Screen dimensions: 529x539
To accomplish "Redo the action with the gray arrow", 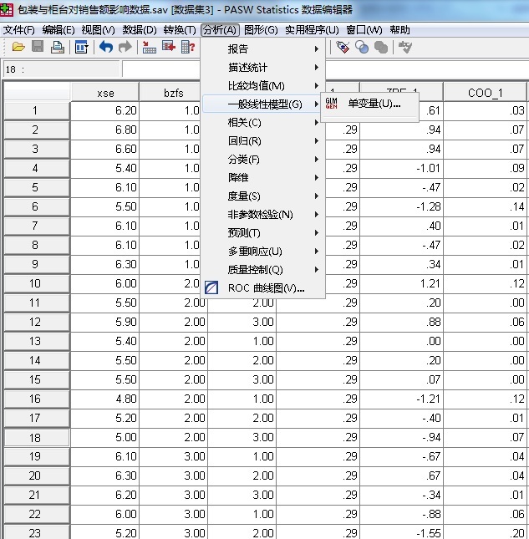I will pyautogui.click(x=125, y=47).
